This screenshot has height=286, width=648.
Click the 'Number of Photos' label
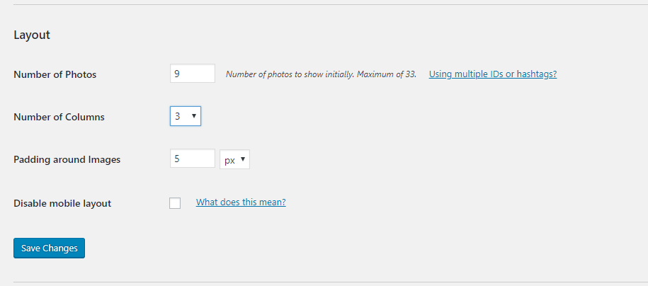click(55, 74)
